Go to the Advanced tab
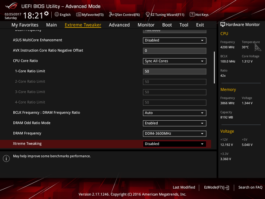The image size is (265, 199). [119, 25]
